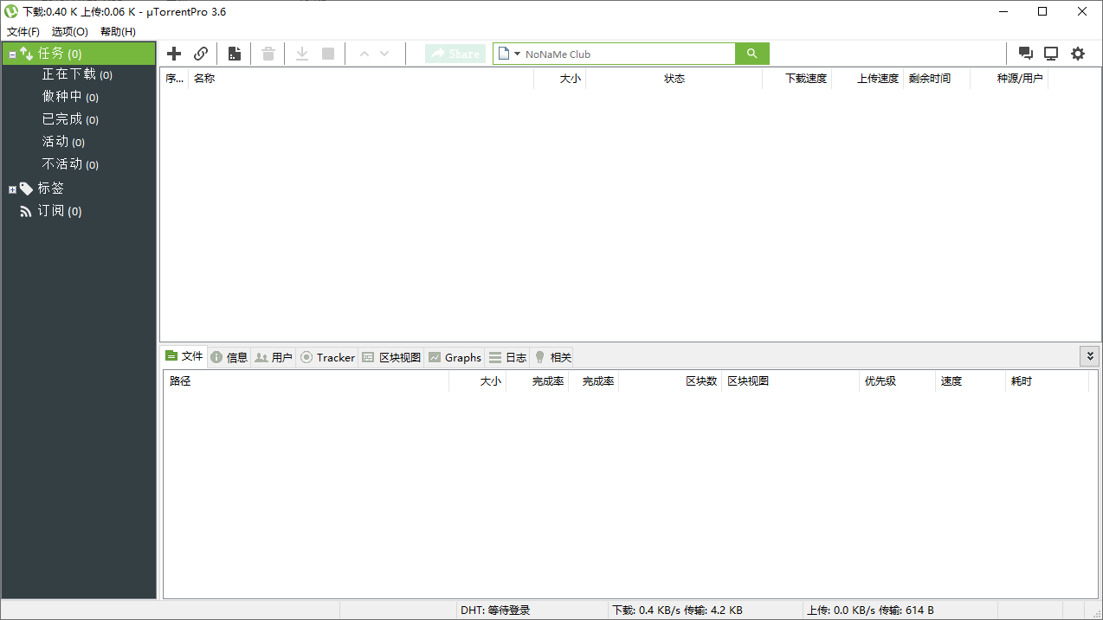The image size is (1103, 620).
Task: Click the search magnifier button
Action: 751,53
